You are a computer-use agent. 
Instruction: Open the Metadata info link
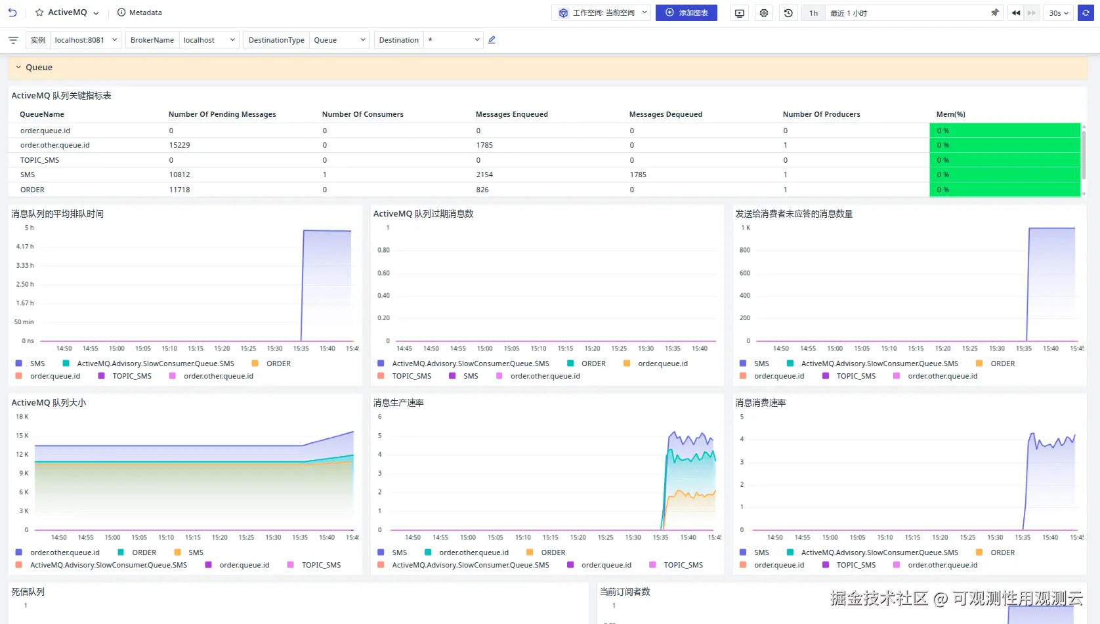coord(139,12)
